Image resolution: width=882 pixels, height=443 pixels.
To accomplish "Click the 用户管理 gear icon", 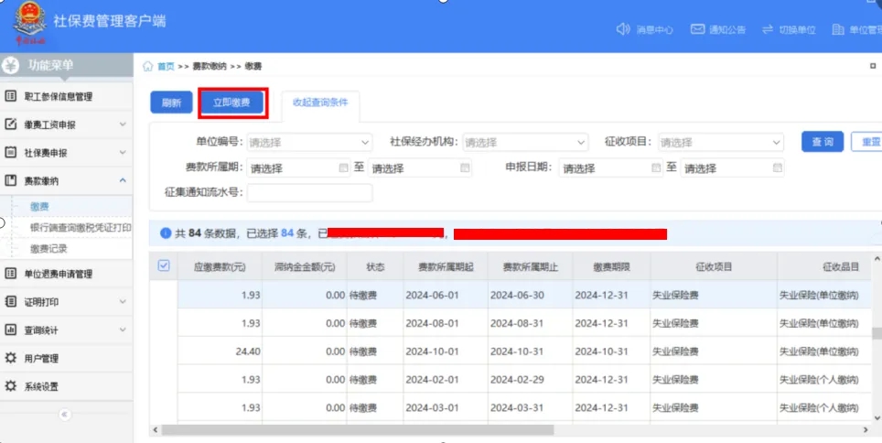I will 11,358.
